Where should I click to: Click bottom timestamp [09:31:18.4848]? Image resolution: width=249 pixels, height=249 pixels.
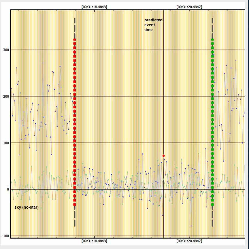coord(94,241)
